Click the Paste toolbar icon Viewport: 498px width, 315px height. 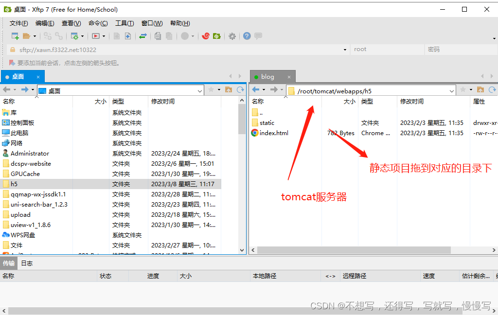(169, 36)
